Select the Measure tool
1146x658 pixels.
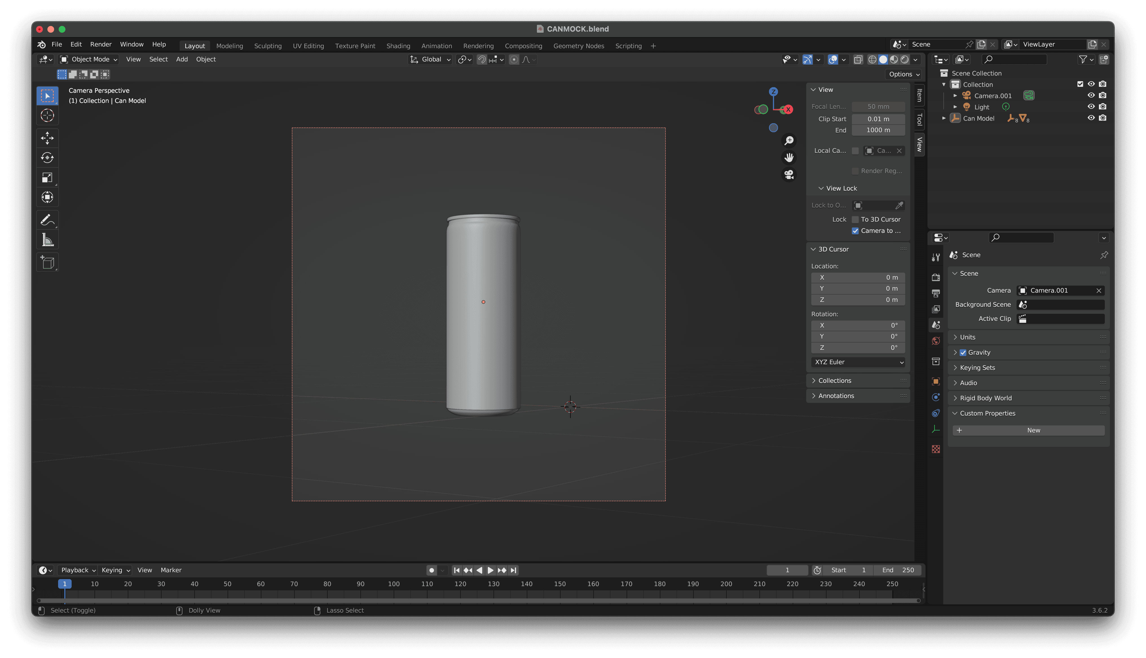click(x=47, y=240)
